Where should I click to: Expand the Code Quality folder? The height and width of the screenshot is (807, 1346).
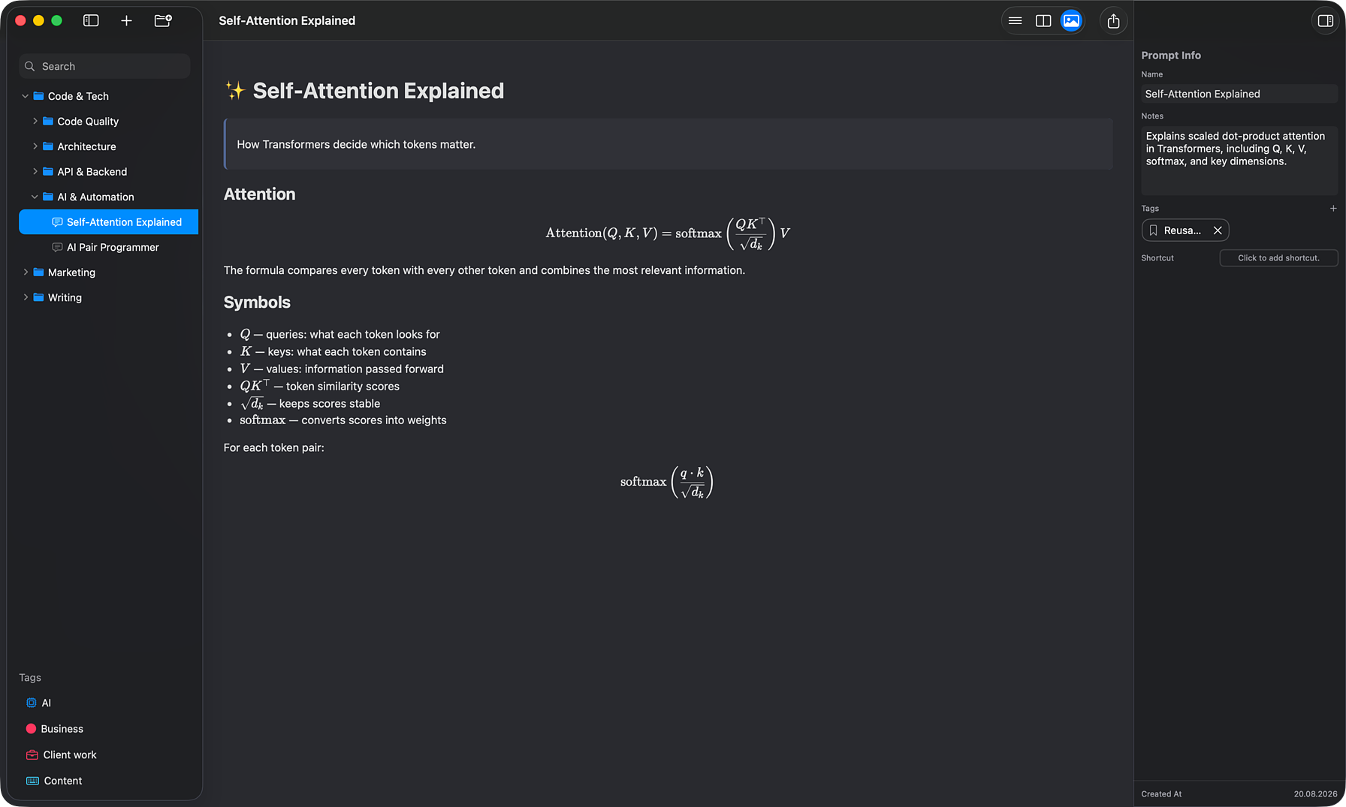click(35, 121)
